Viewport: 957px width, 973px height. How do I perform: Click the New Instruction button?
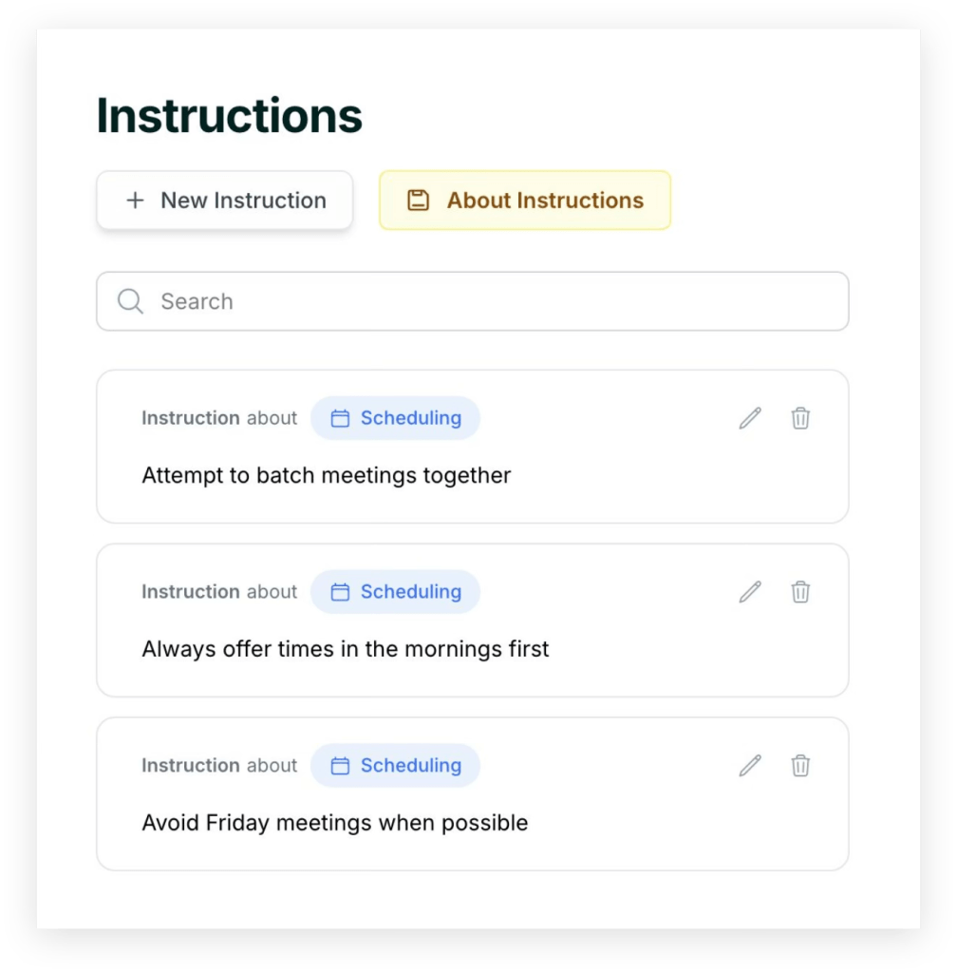tap(225, 200)
